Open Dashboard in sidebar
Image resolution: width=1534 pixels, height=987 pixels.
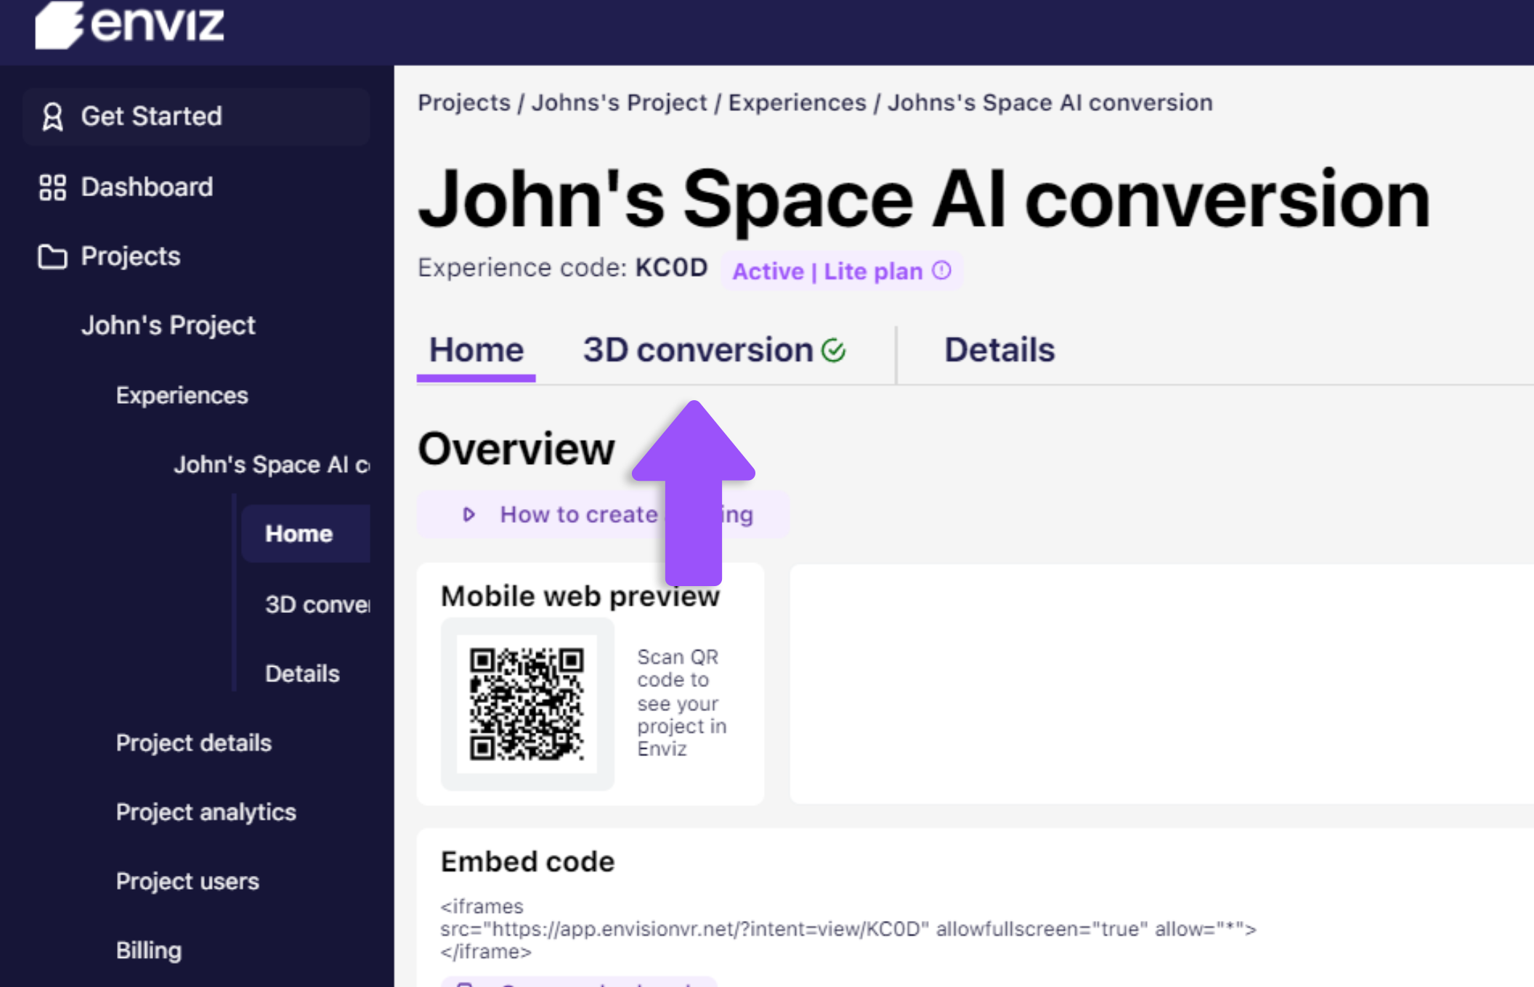click(x=147, y=187)
